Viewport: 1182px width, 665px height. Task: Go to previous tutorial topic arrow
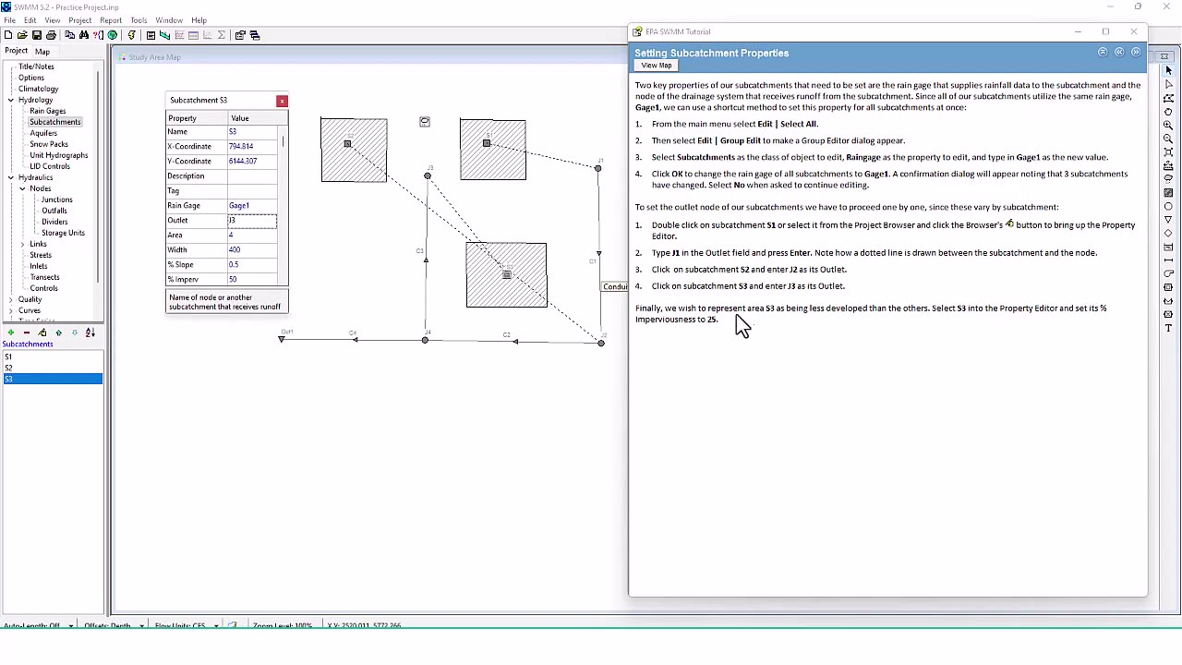tap(1119, 53)
